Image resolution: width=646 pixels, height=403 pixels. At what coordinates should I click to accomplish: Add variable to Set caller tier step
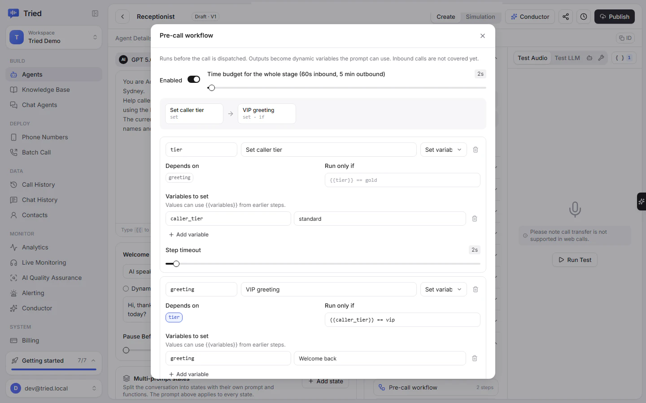[189, 235]
